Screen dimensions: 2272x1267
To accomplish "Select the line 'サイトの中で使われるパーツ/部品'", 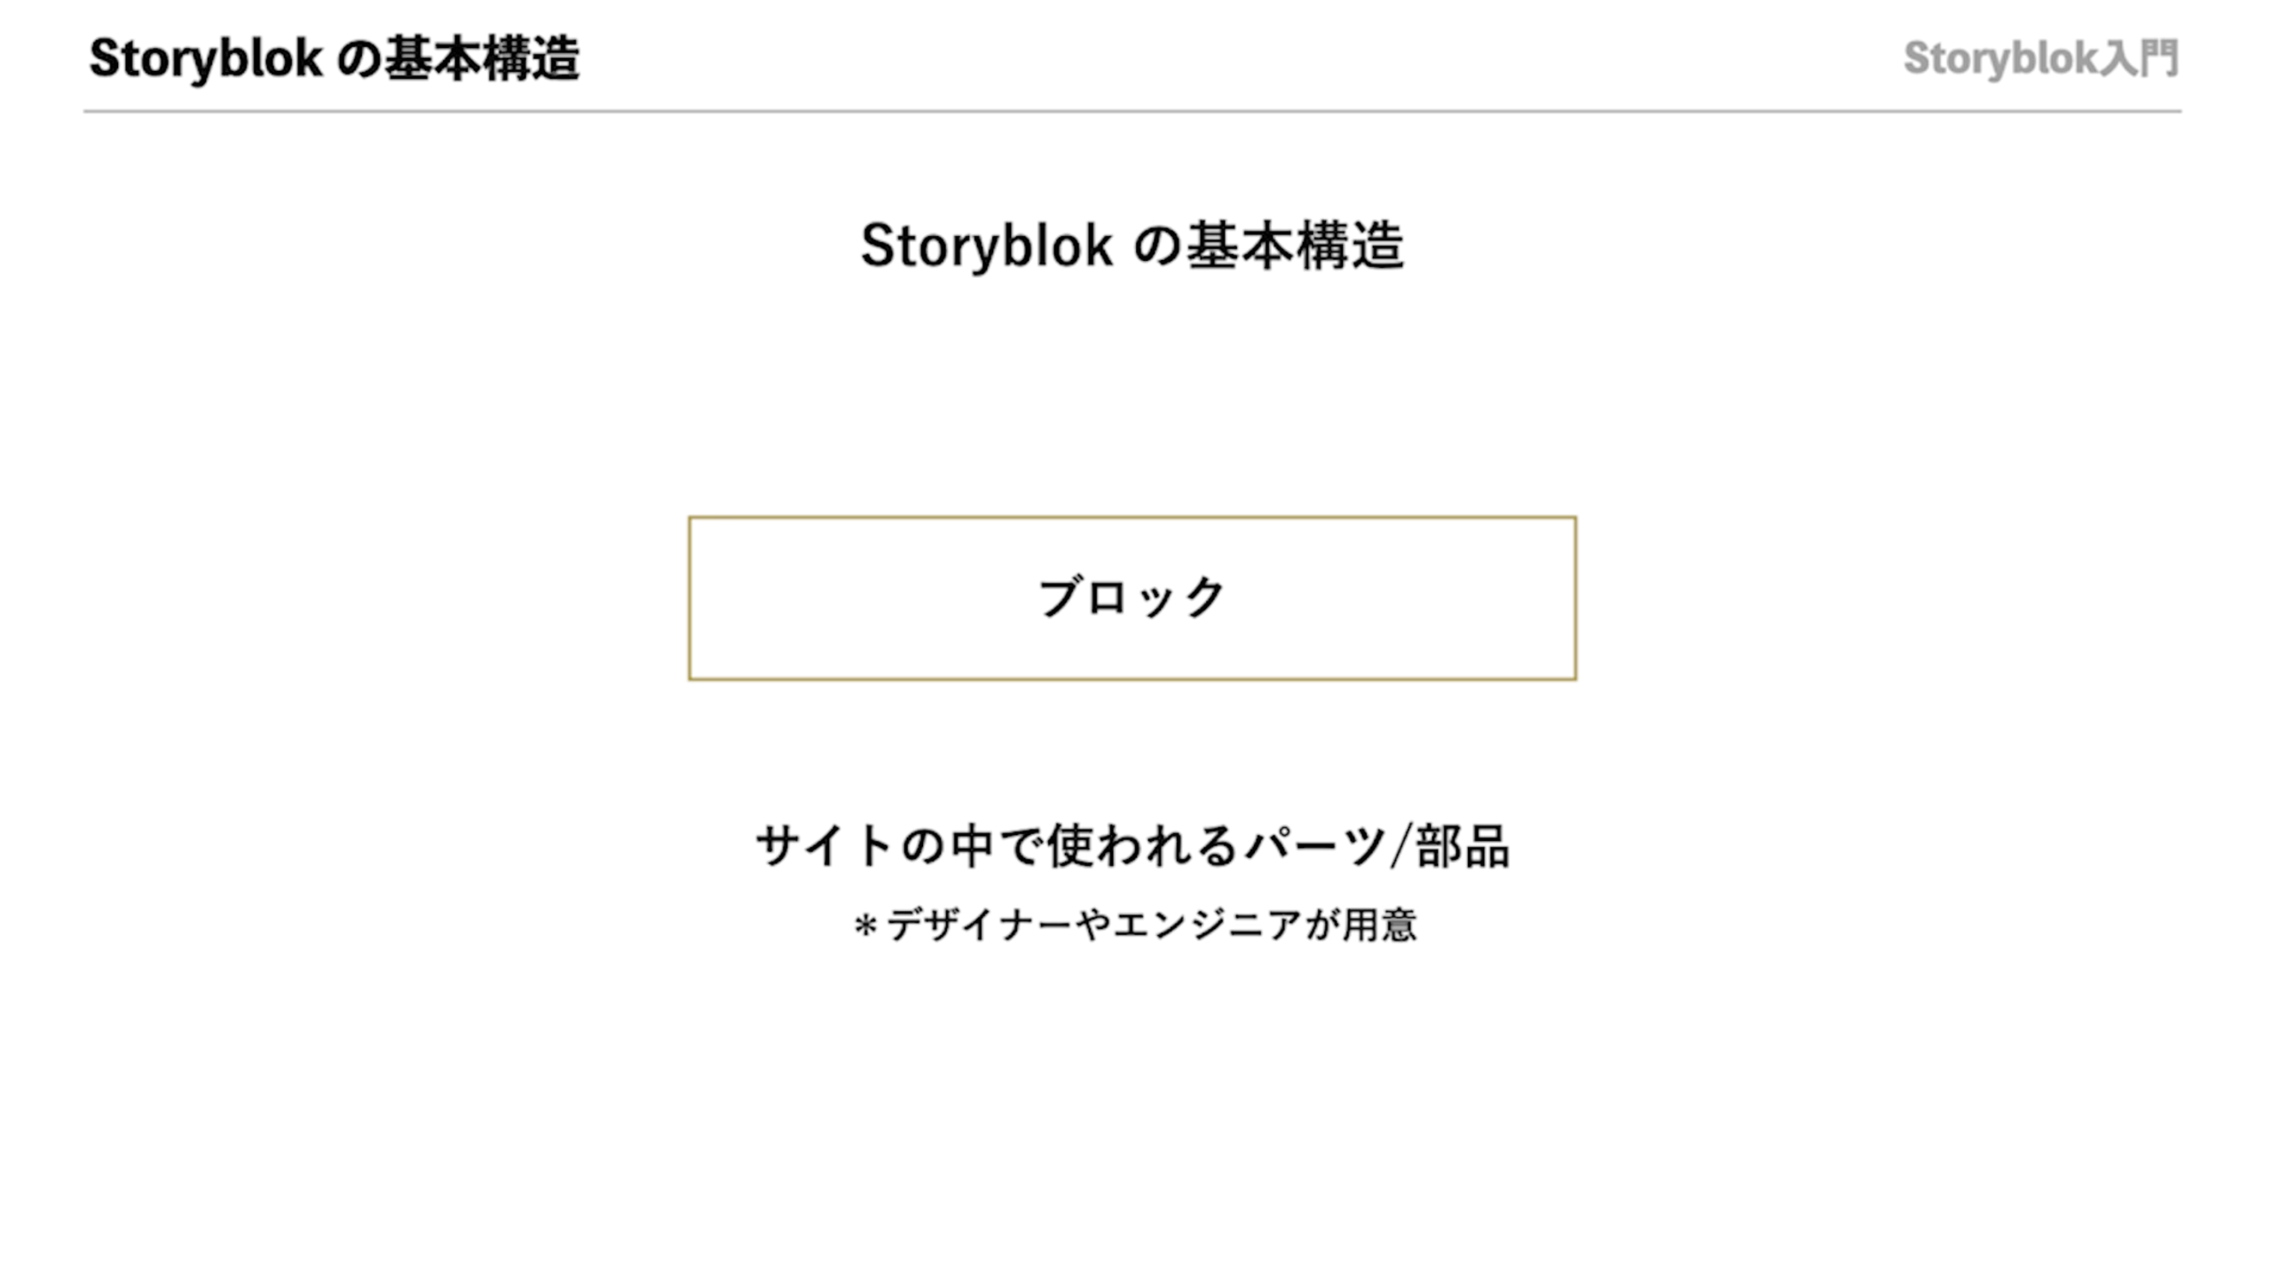I will point(1132,846).
